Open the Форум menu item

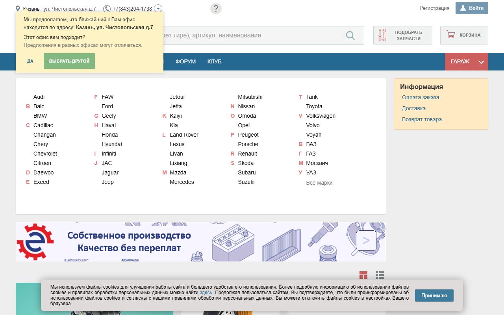click(x=185, y=61)
